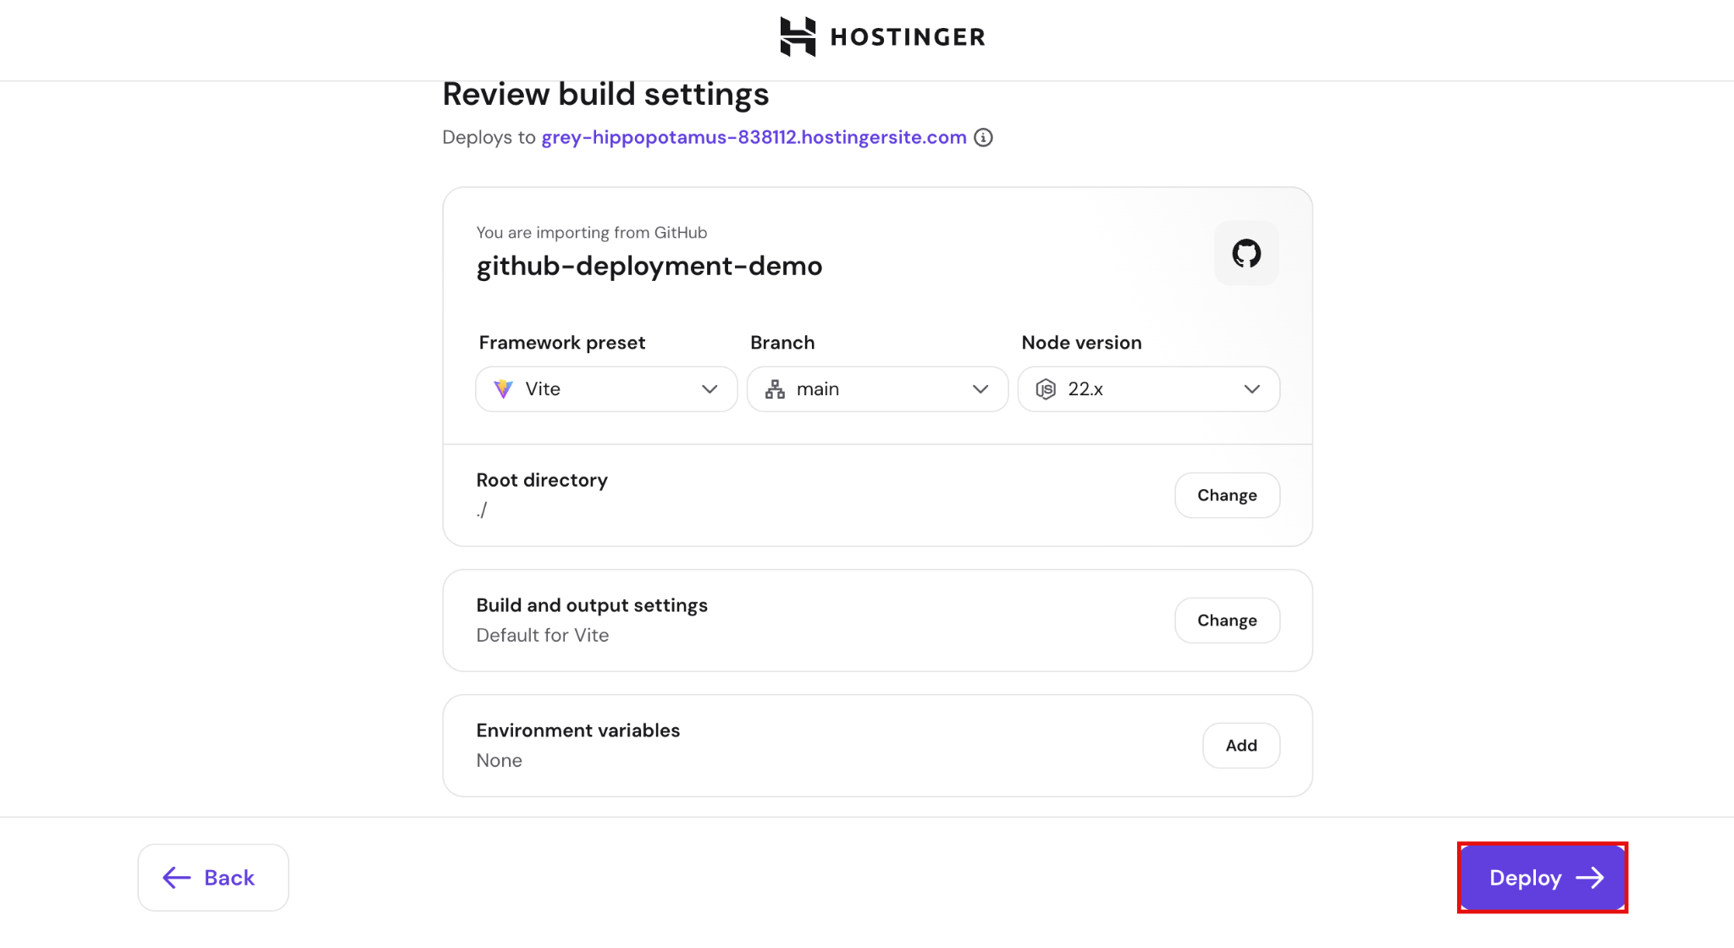
Task: Open grey-hippopotamus-838112.hostingersite.com link
Action: click(754, 137)
